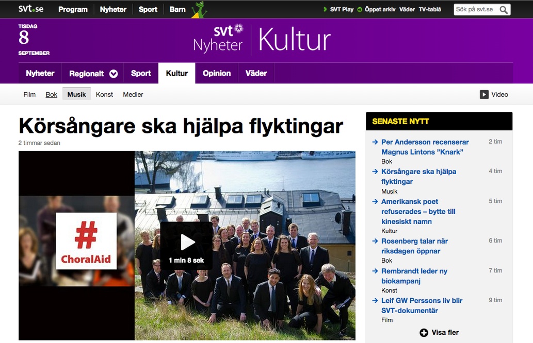Open the Rembrandt leder ny biokampanj article
This screenshot has height=343, width=533.
[x=414, y=276]
